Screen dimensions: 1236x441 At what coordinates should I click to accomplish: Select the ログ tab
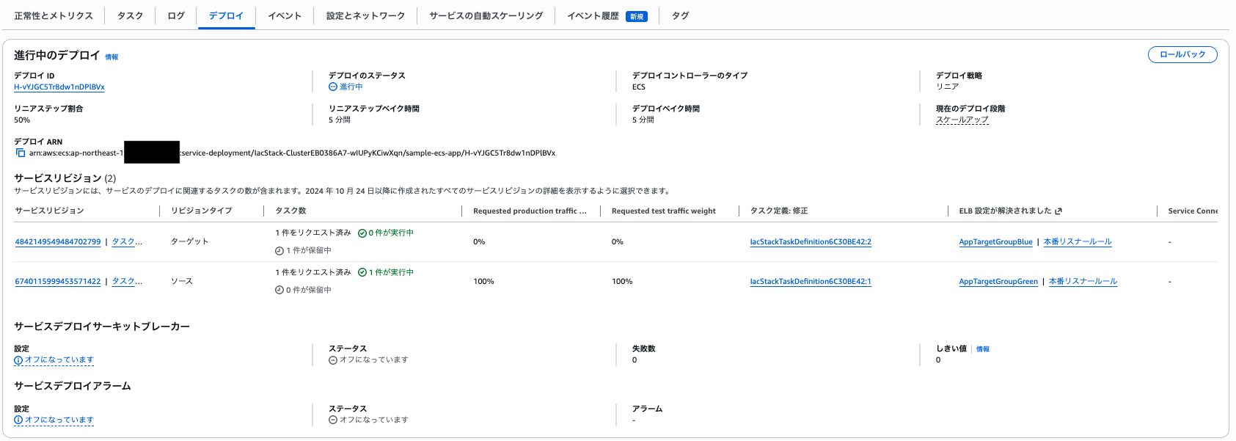click(176, 15)
